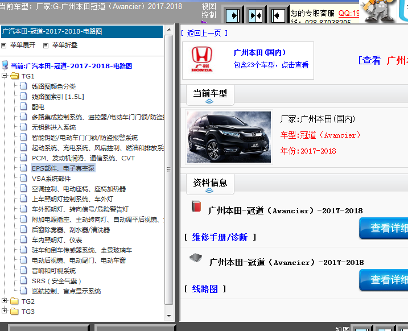The image size is (408, 331).
Task: Click the tree scrollbar down arrow
Action: [x=169, y=316]
